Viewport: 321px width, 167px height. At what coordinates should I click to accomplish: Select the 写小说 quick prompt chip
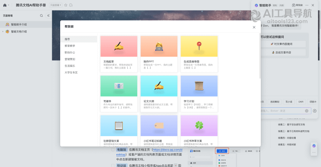point(289,102)
